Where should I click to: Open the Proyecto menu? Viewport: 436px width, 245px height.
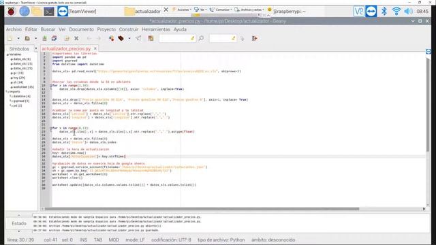(x=106, y=29)
